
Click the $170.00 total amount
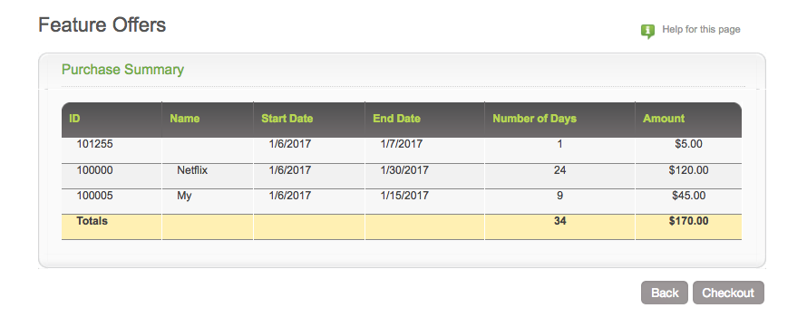(688, 221)
